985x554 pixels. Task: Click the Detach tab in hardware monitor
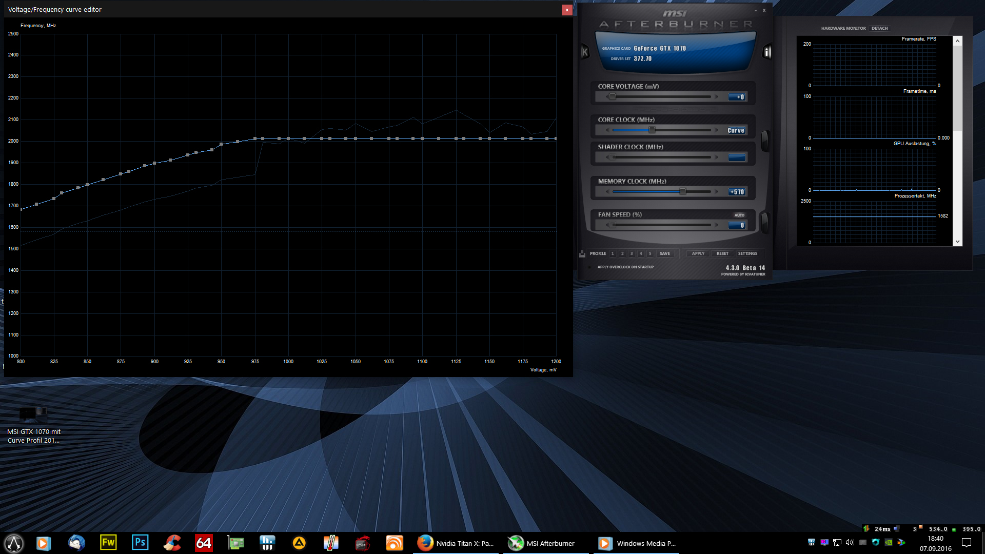point(879,28)
